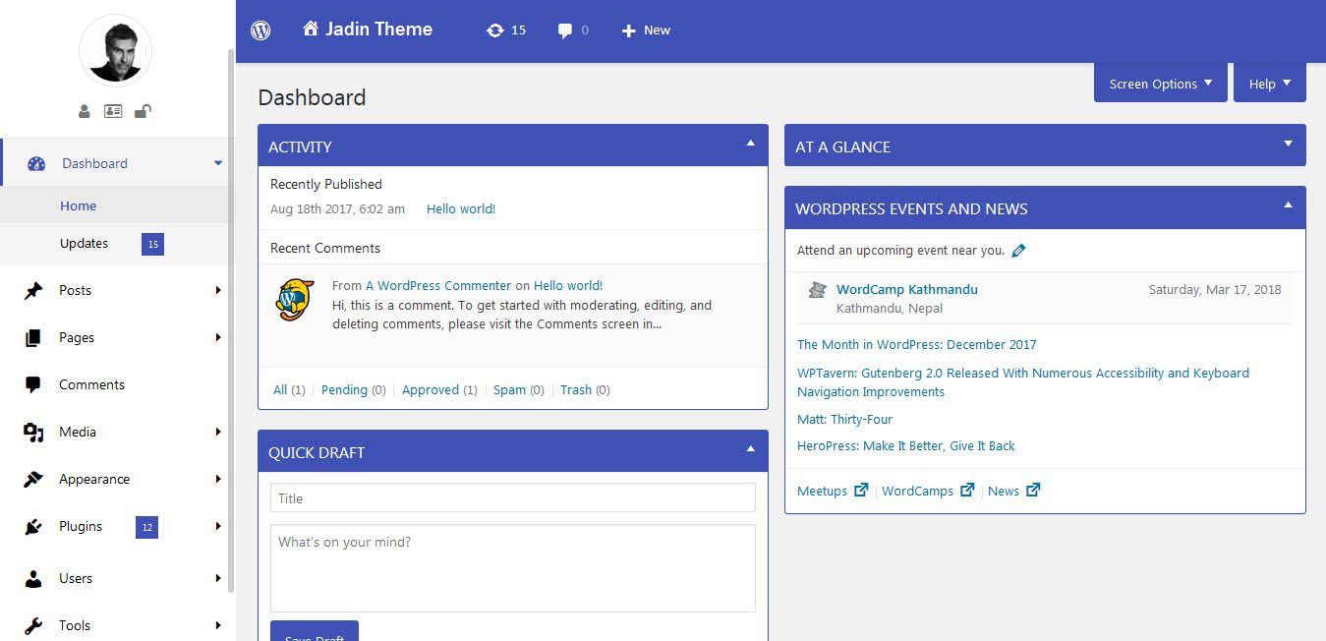Select Home under Dashboard
This screenshot has width=1326, height=641.
coord(78,205)
